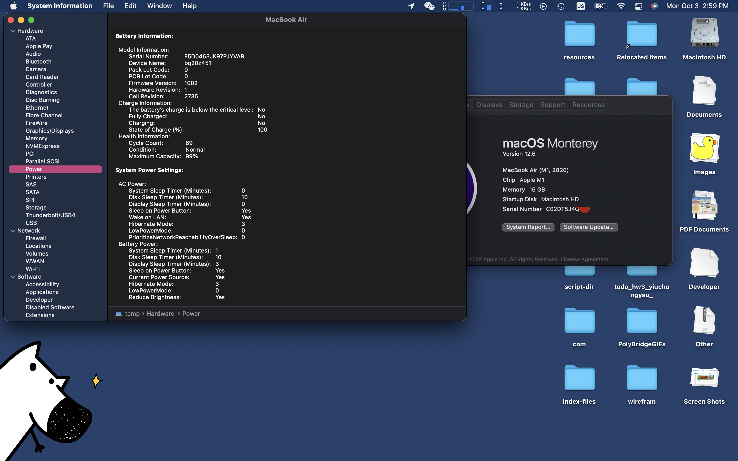Viewport: 738px width, 461px height.
Task: Select Thunderbolt/USB4 in the sidebar
Action: click(50, 215)
